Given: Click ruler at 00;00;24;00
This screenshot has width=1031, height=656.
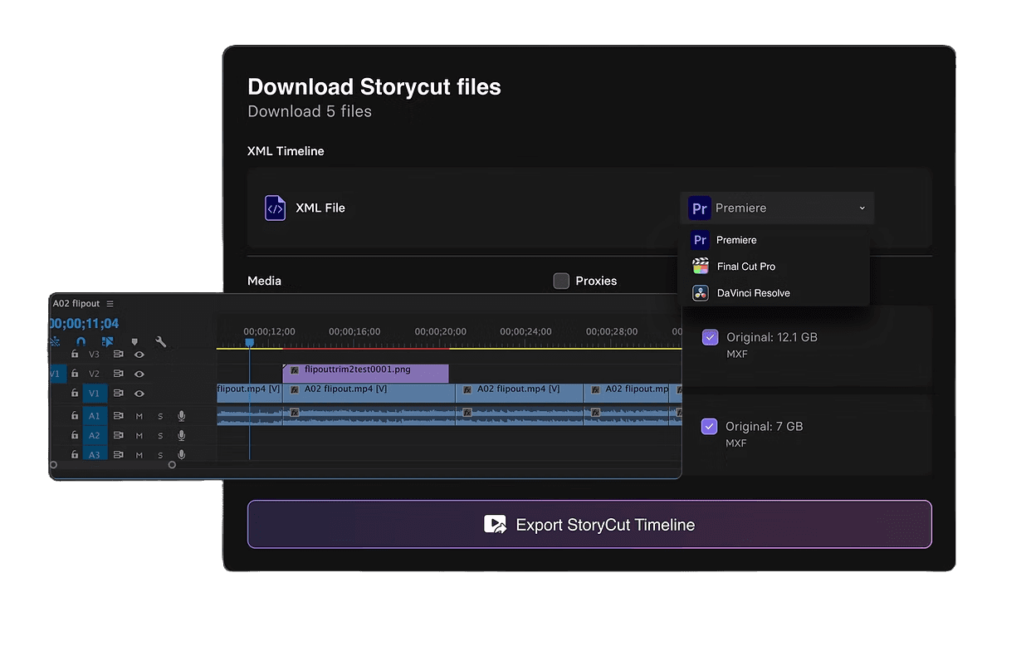Looking at the screenshot, I should coord(526,331).
